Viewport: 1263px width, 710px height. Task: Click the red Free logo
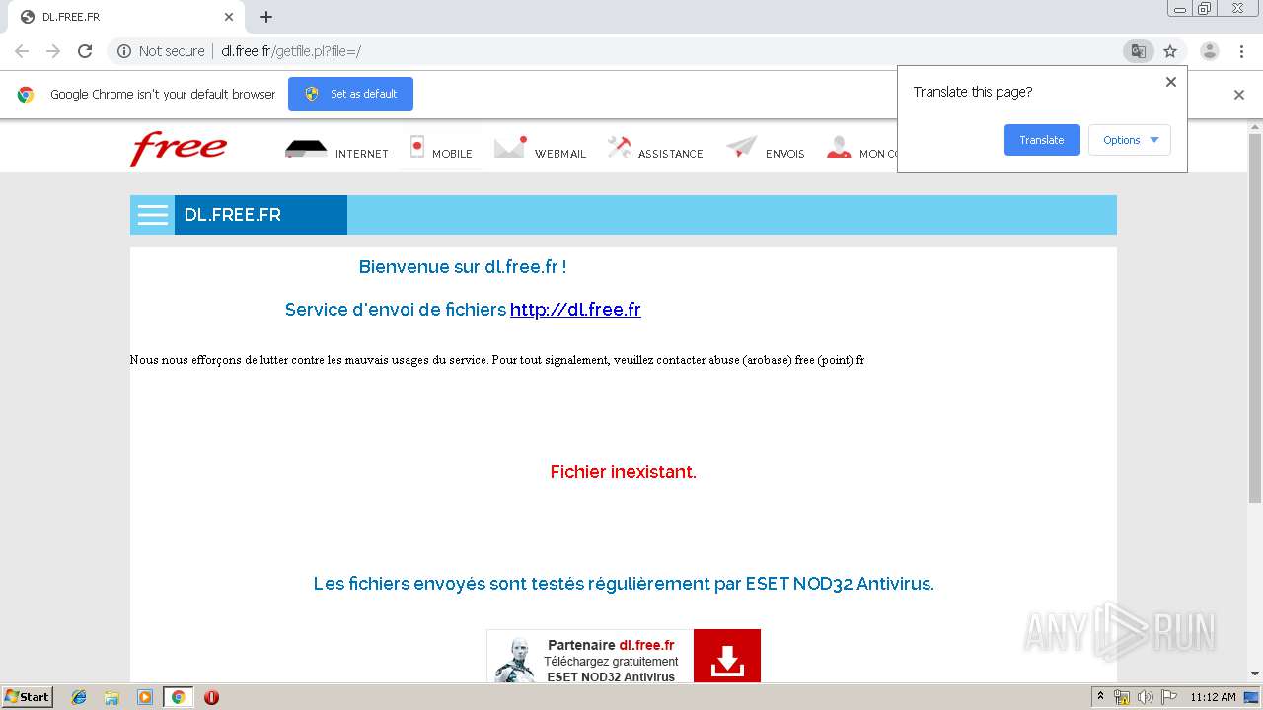179,148
